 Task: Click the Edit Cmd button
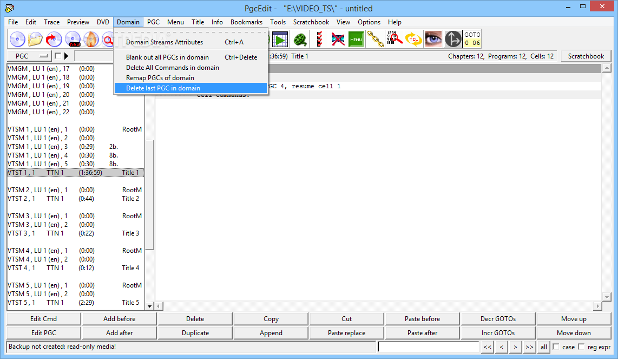(x=44, y=319)
